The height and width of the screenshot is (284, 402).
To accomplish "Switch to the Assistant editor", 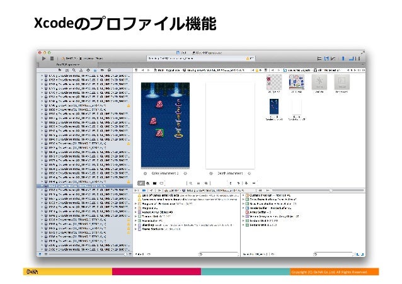I will pos(326,59).
